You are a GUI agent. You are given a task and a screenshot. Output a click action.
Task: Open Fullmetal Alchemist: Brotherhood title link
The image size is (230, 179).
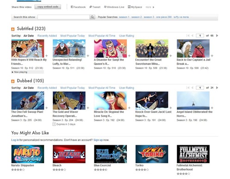pyautogui.click(x=190, y=167)
